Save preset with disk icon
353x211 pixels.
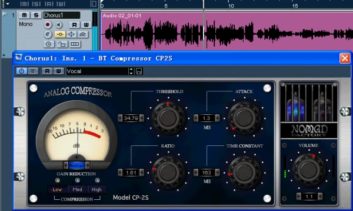tap(139, 72)
